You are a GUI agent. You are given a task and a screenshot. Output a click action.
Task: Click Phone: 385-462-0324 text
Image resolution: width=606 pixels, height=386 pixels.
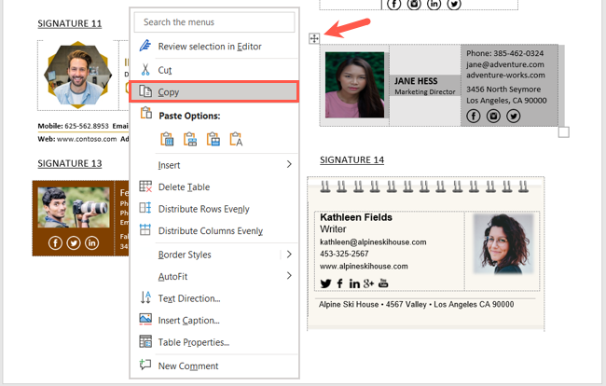[x=504, y=53]
